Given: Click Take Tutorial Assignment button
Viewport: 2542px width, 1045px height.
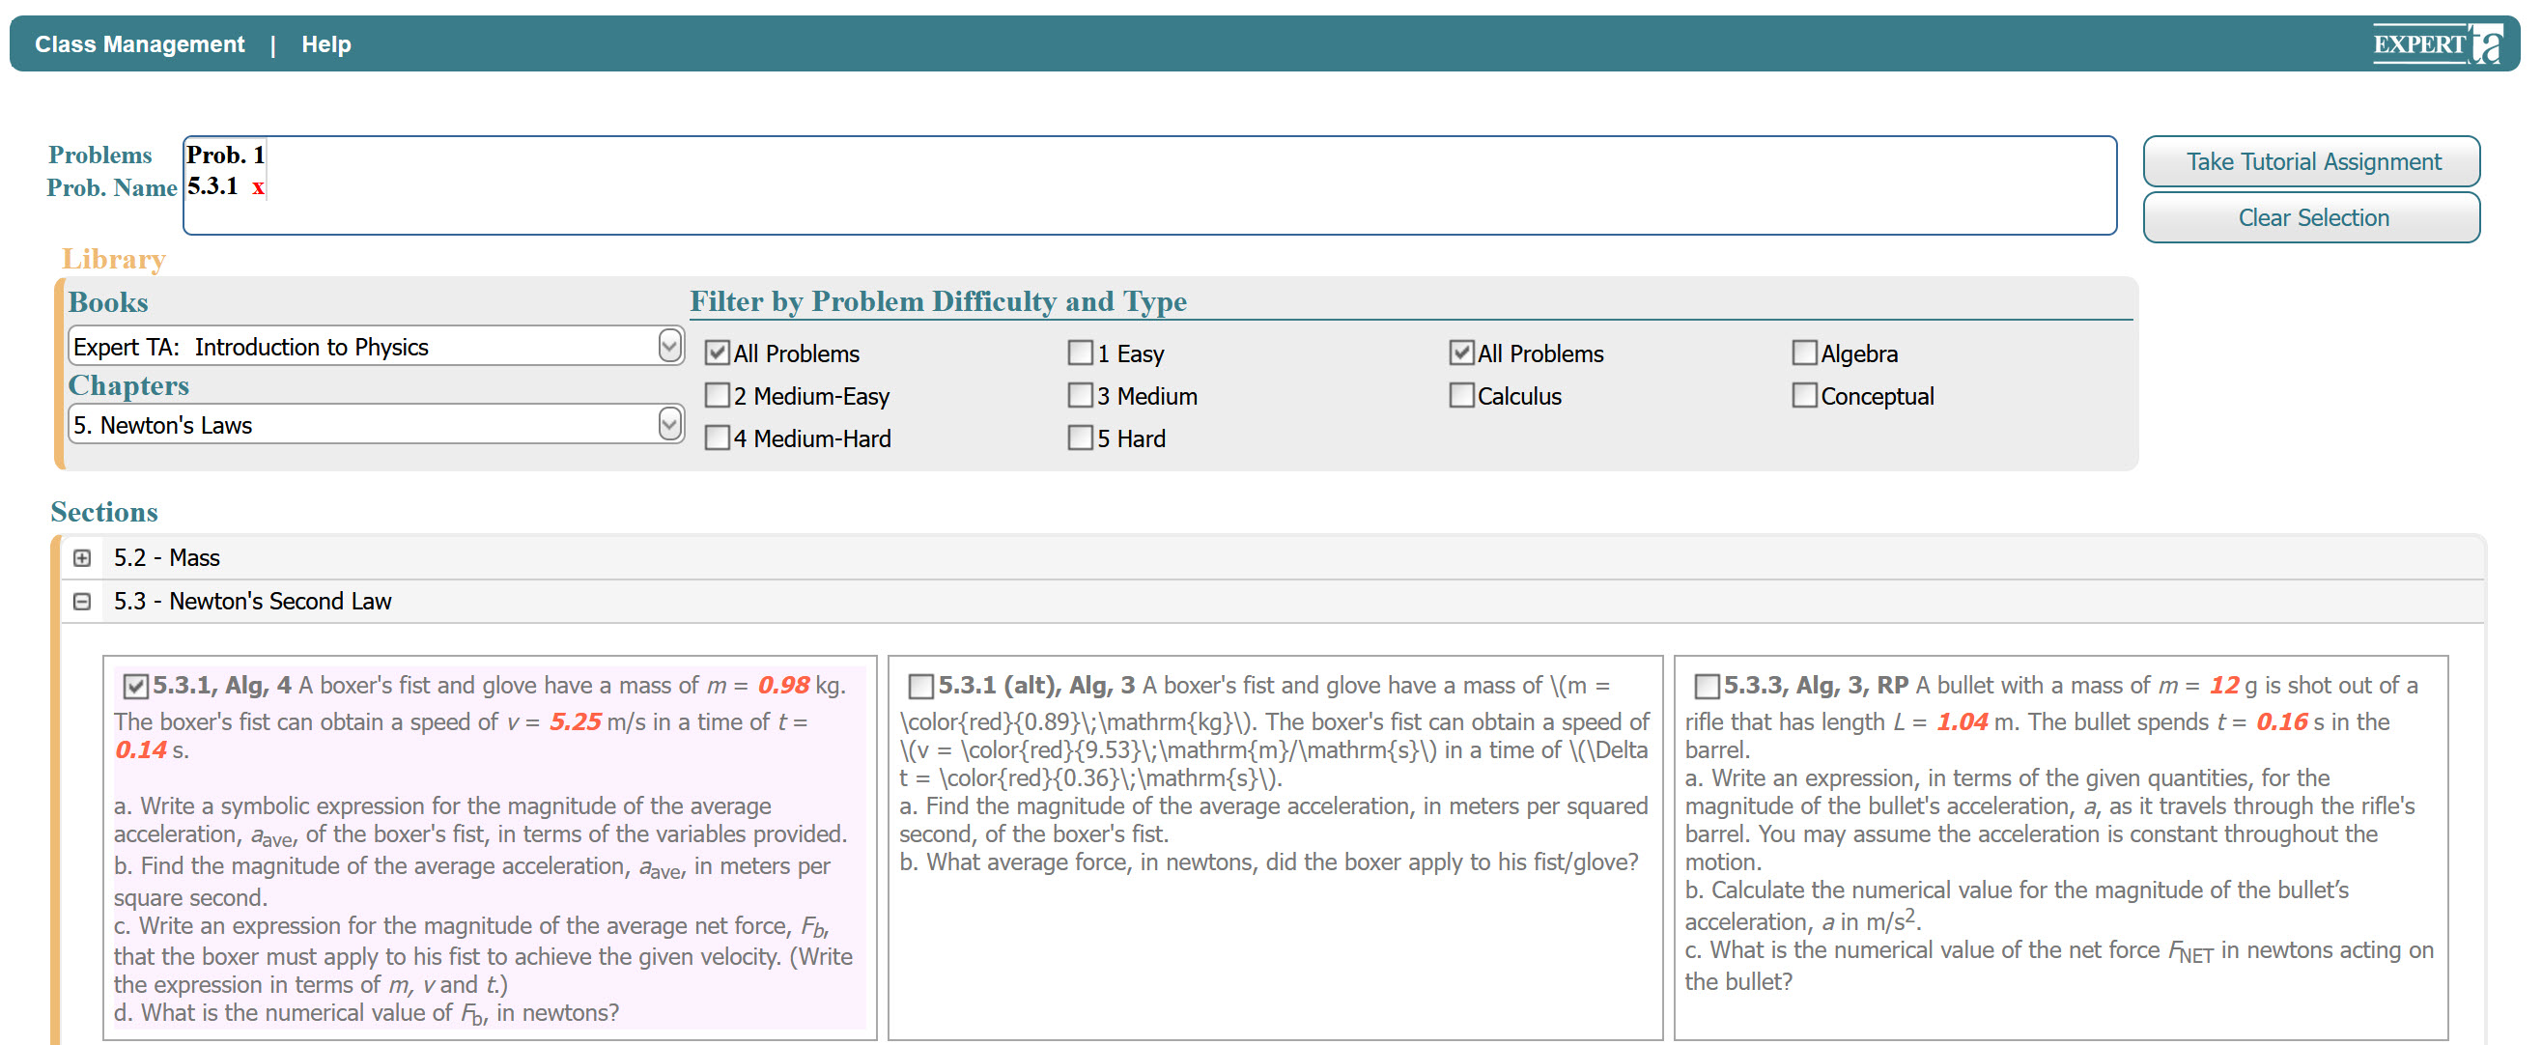Looking at the screenshot, I should [x=2311, y=162].
